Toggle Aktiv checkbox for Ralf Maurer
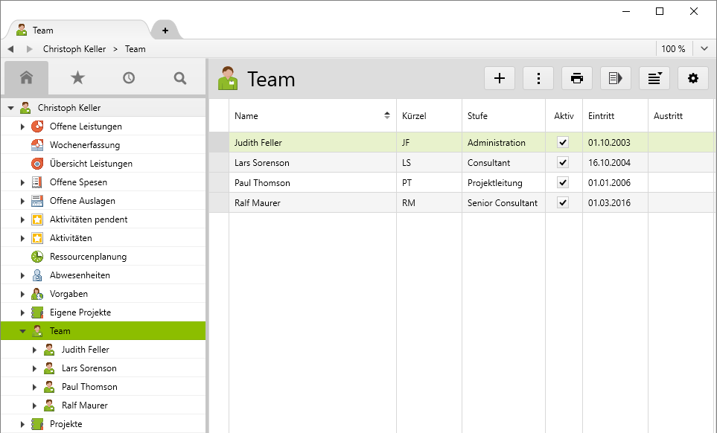The width and height of the screenshot is (717, 433). click(563, 202)
